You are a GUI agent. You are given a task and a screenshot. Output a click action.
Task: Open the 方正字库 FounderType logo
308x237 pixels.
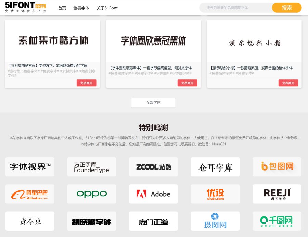tap(91, 167)
